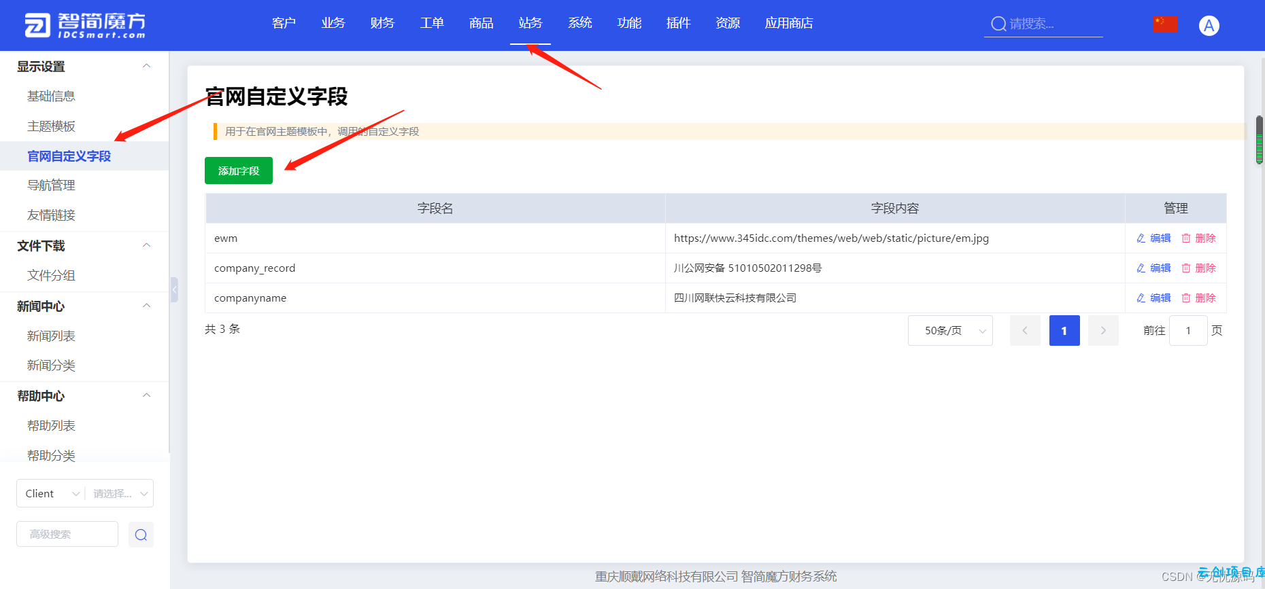This screenshot has height=589, width=1265.
Task: Edit the company_record field
Action: pyautogui.click(x=1153, y=268)
